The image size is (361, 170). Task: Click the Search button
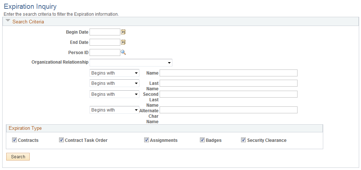[x=18, y=157]
